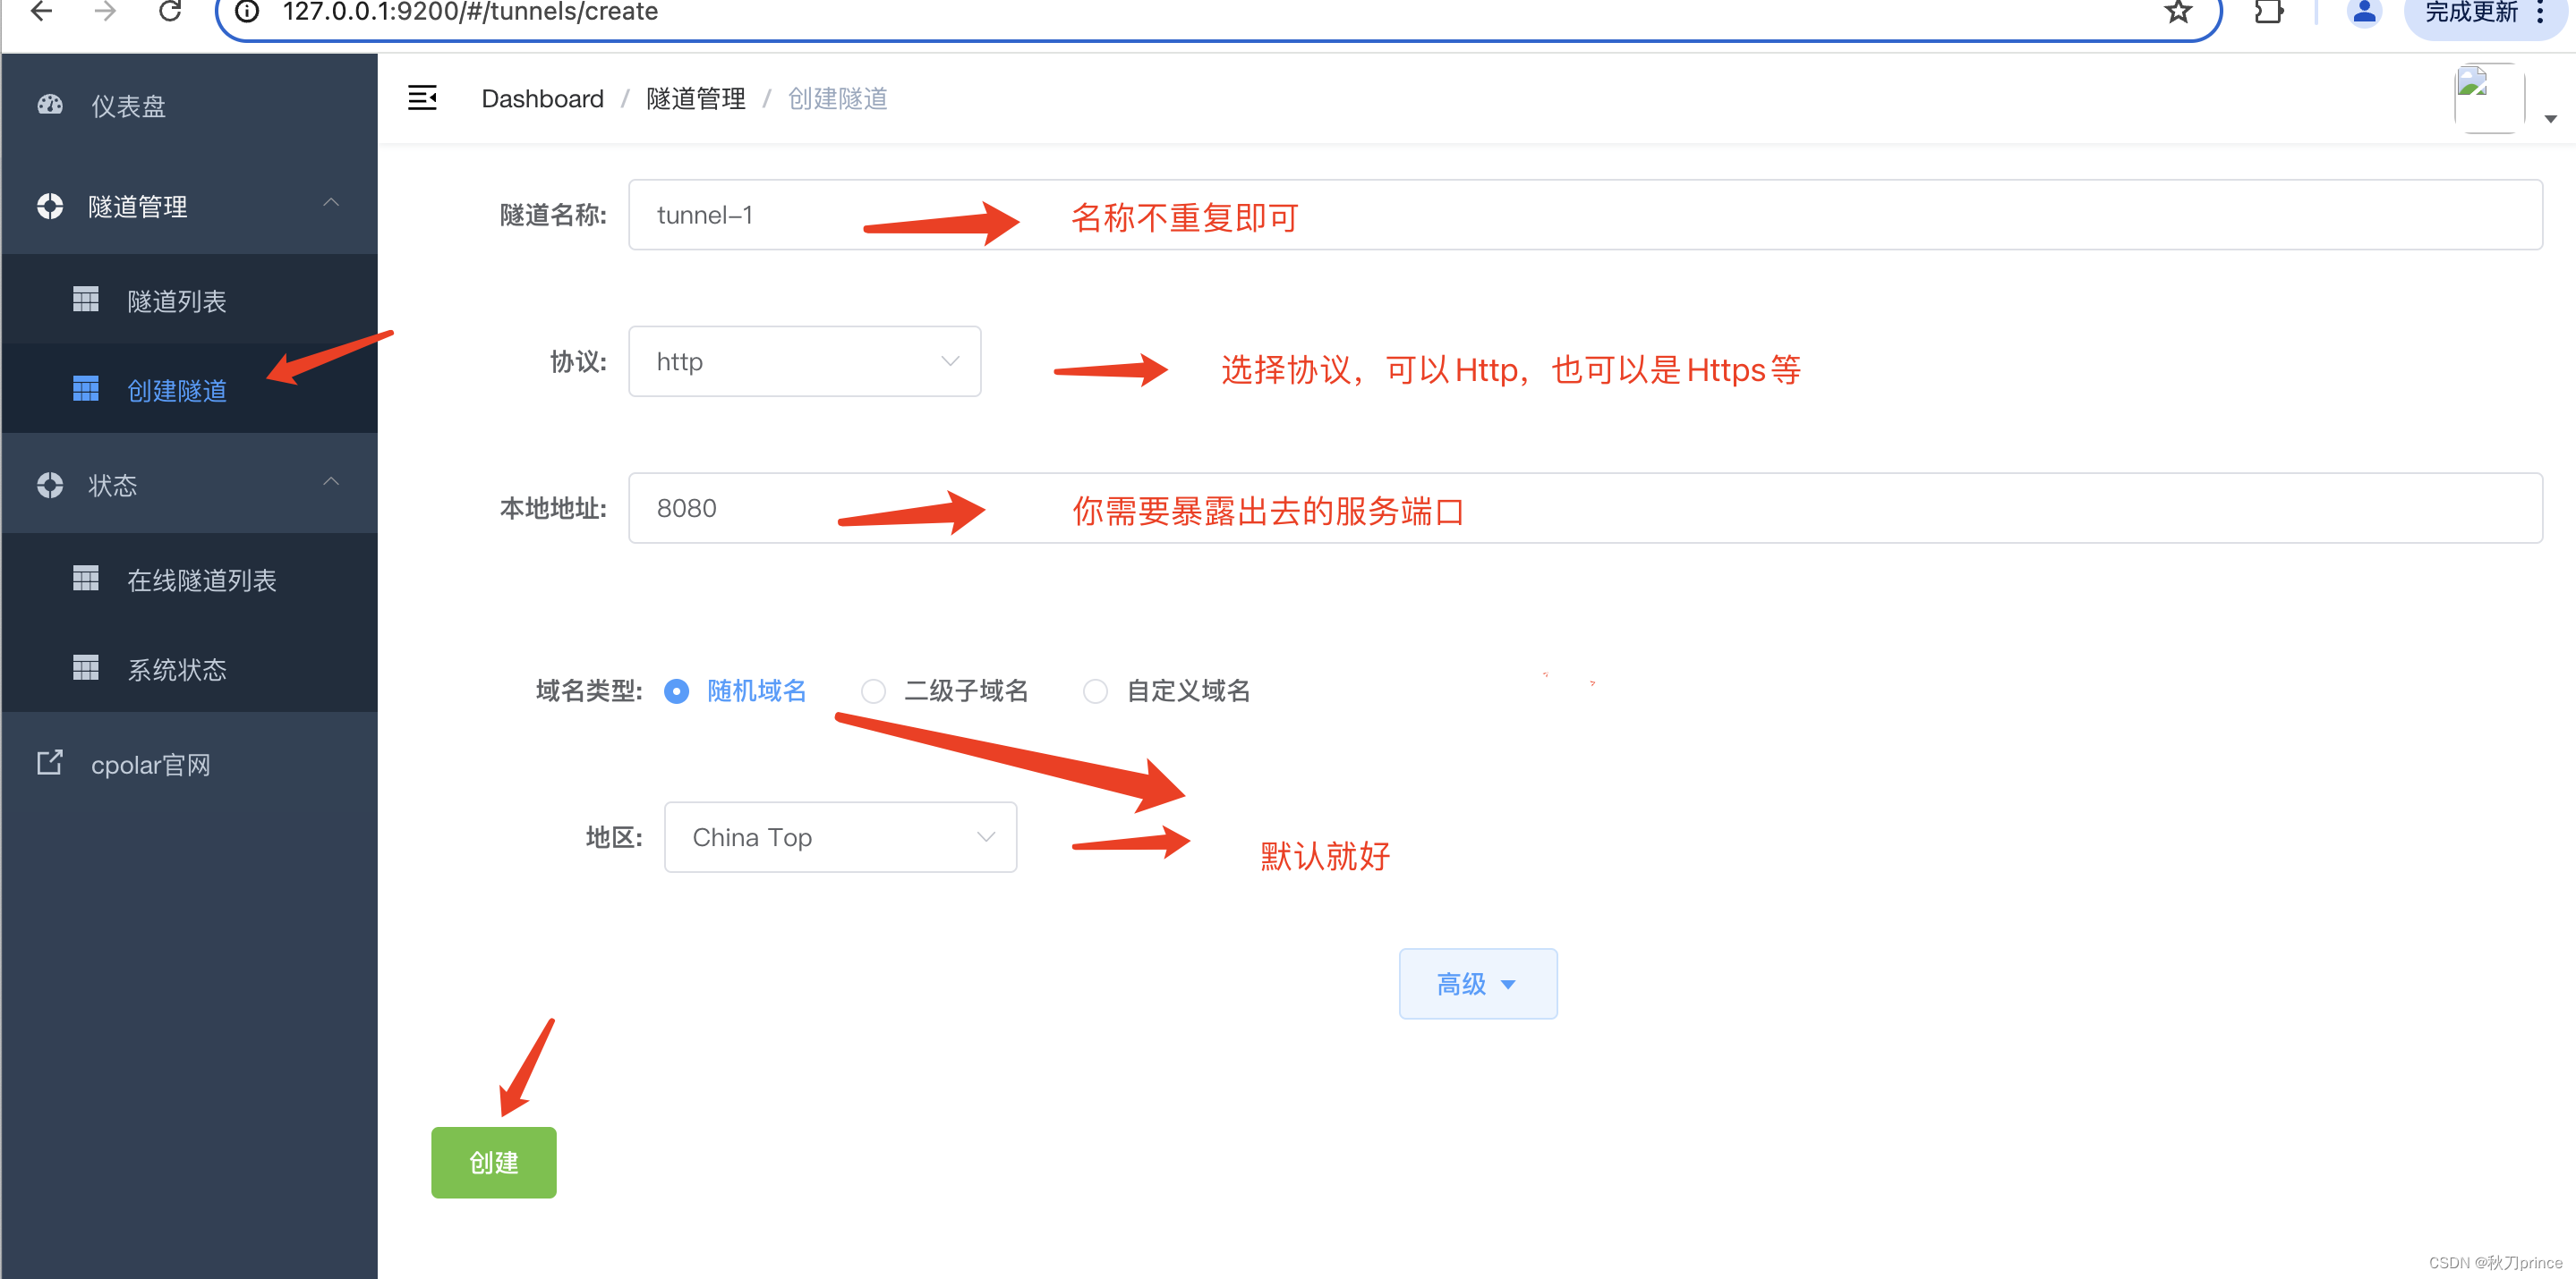The image size is (2576, 1279).
Task: Click the browser forward arrow
Action: point(105,12)
